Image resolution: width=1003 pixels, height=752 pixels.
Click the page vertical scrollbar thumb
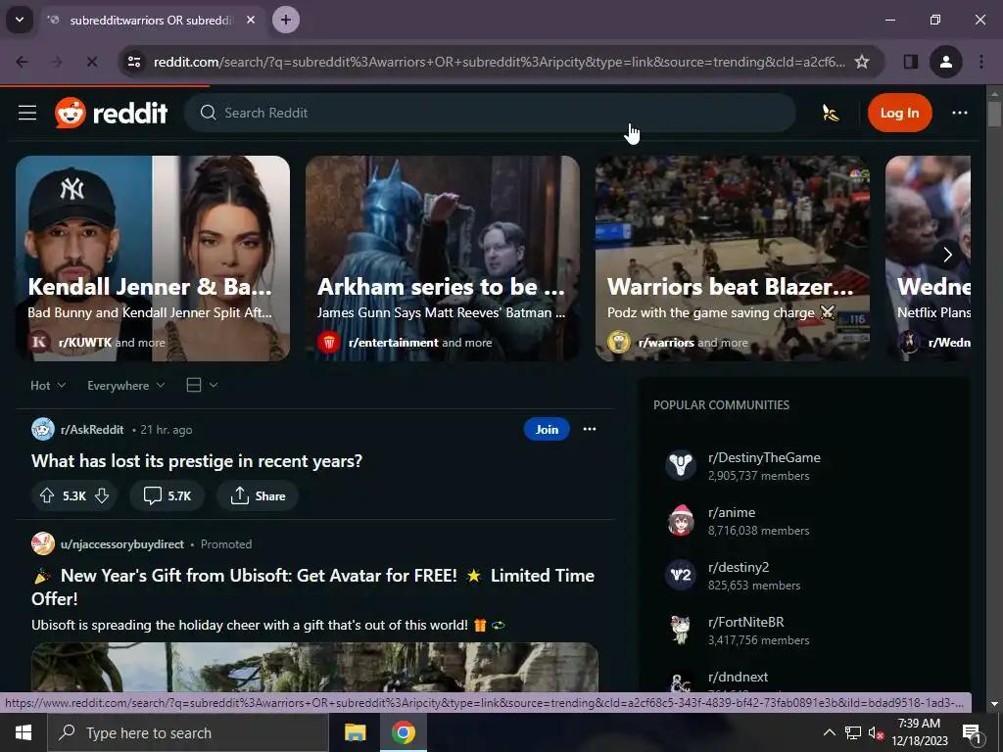994,114
